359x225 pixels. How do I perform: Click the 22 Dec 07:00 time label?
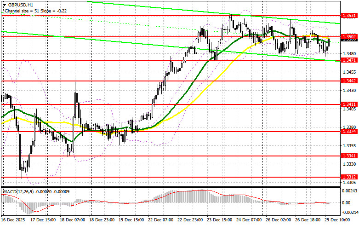pyautogui.click(x=161, y=220)
